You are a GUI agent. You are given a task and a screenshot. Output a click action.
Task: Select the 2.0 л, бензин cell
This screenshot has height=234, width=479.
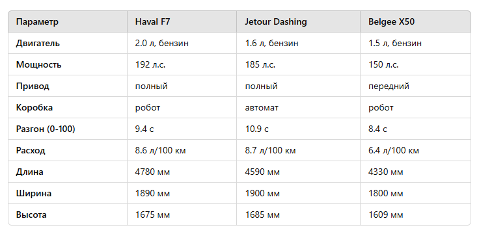[182, 44]
